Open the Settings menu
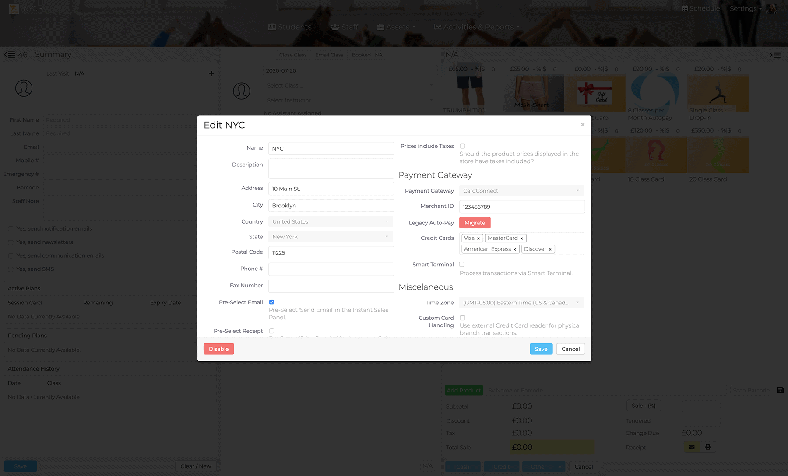The image size is (788, 476). (x=743, y=8)
